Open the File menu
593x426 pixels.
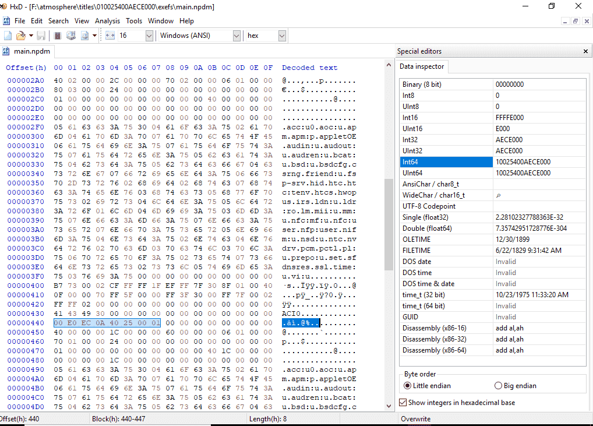[x=20, y=21]
